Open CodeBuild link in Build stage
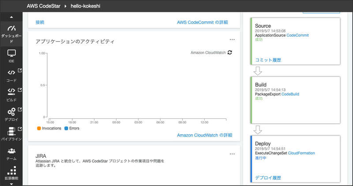The image size is (353, 186). coord(290,94)
